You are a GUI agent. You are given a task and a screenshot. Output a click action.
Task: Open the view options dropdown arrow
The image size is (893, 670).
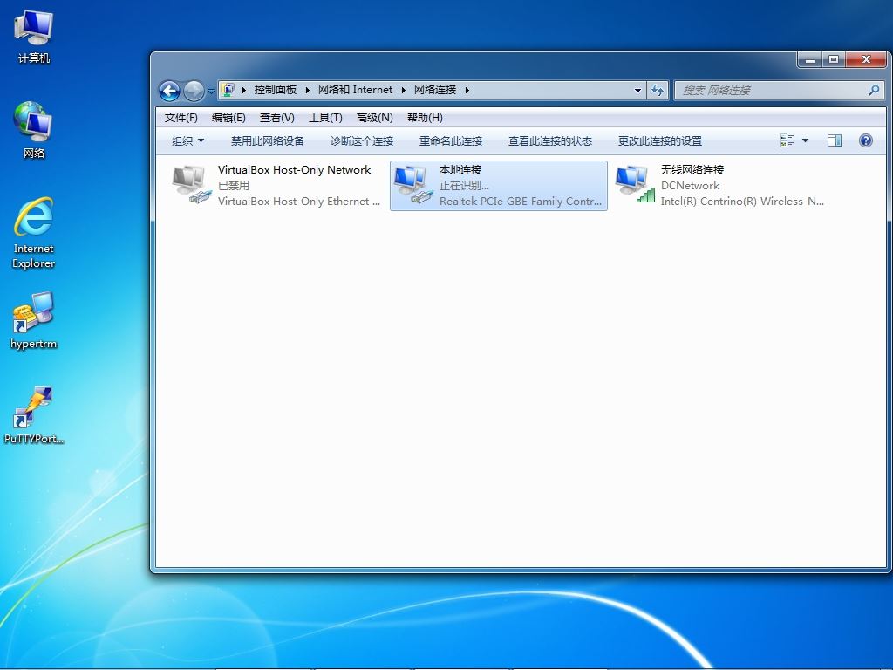(x=805, y=140)
